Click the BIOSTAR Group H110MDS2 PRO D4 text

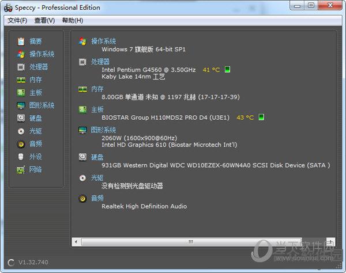click(x=166, y=117)
